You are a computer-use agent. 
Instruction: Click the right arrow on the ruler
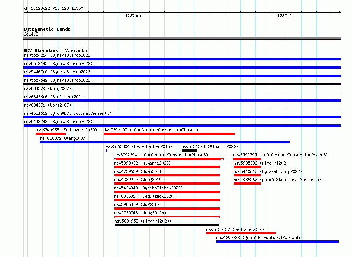coord(339,12)
